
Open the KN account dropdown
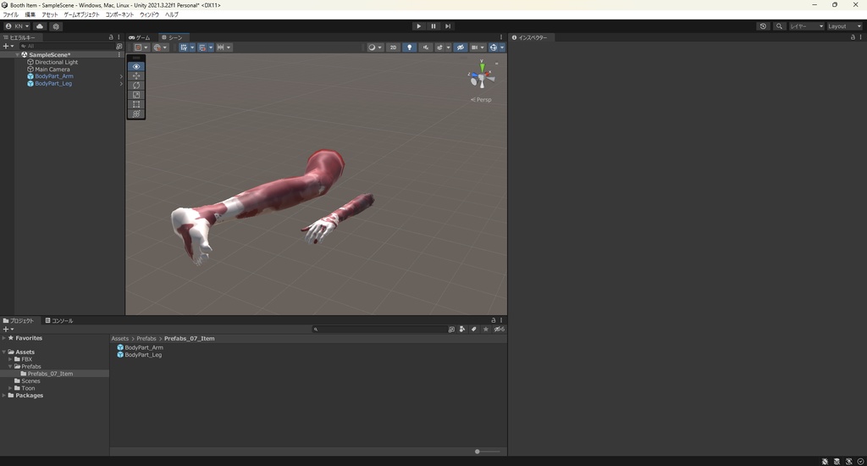pyautogui.click(x=17, y=26)
